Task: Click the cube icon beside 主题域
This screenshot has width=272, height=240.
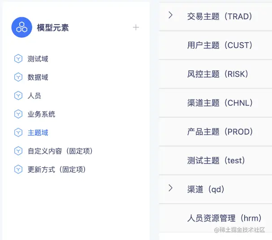Action: tap(18, 132)
